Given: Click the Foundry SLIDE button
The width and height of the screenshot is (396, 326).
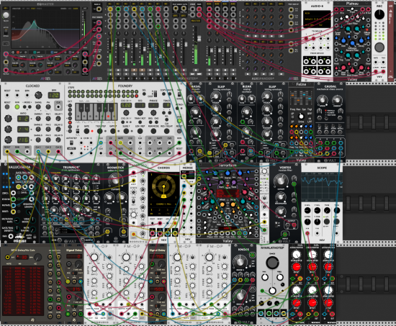Looking at the screenshot, I should pos(126,131).
